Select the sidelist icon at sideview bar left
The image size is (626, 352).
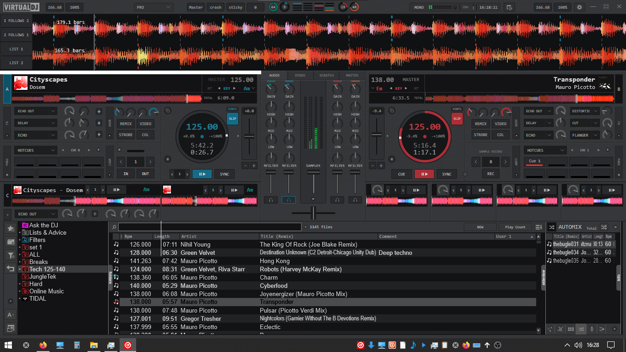(549, 329)
